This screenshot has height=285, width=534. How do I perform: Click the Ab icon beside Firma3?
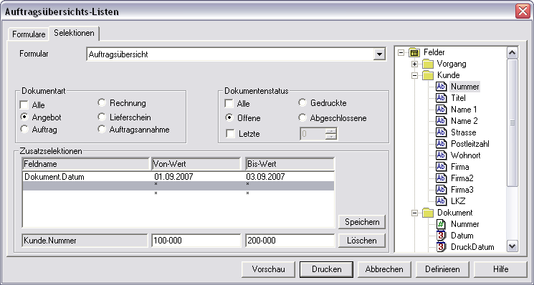(441, 190)
